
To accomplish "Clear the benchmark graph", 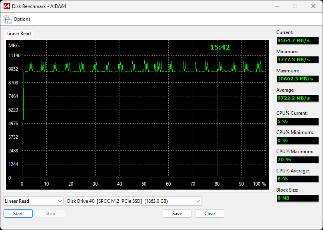I will (209, 214).
